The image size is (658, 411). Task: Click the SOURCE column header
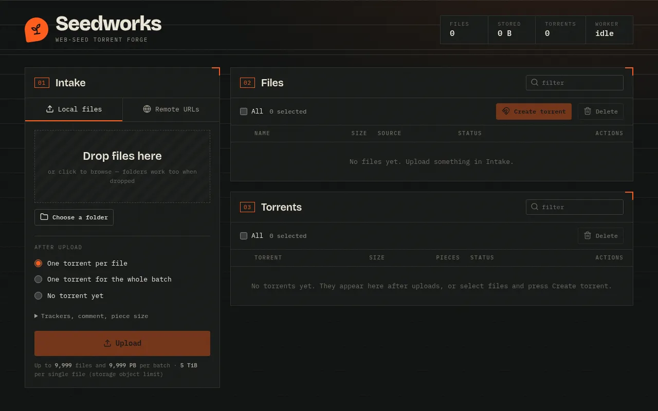point(389,133)
